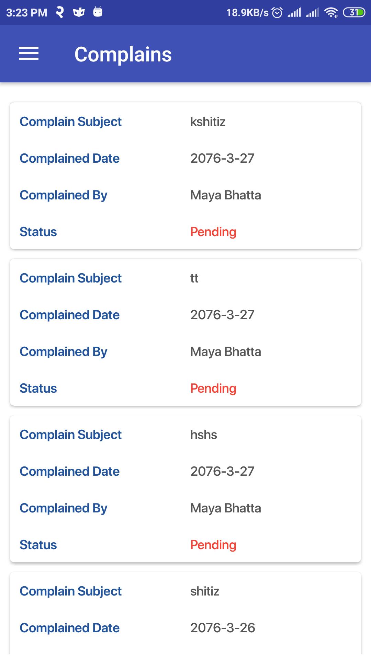Tap the 3:23 PM clock in status bar

click(x=26, y=13)
